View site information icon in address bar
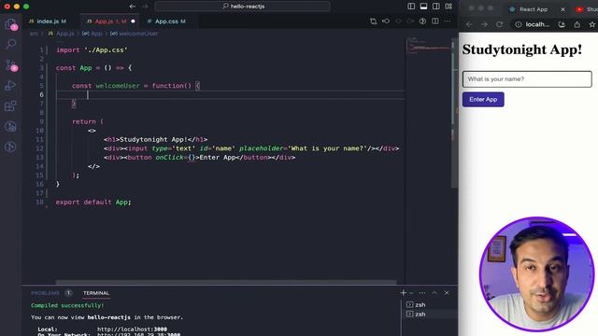The image size is (598, 336). click(519, 24)
